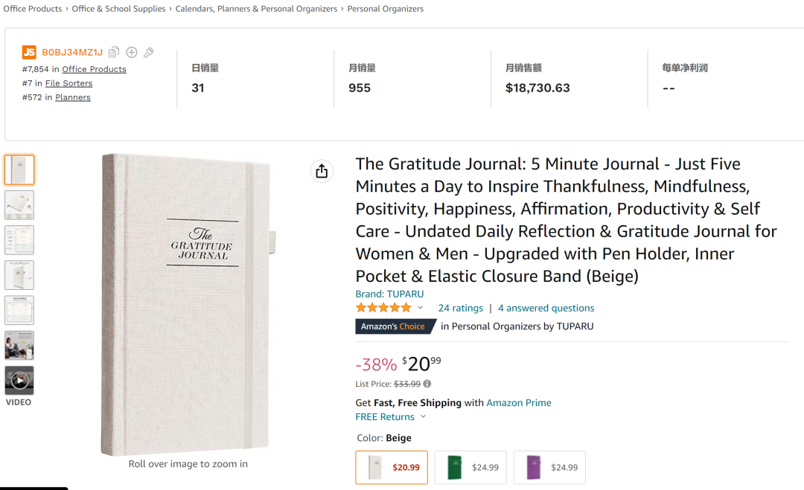
Task: View the 24 ratings link
Action: pos(461,308)
